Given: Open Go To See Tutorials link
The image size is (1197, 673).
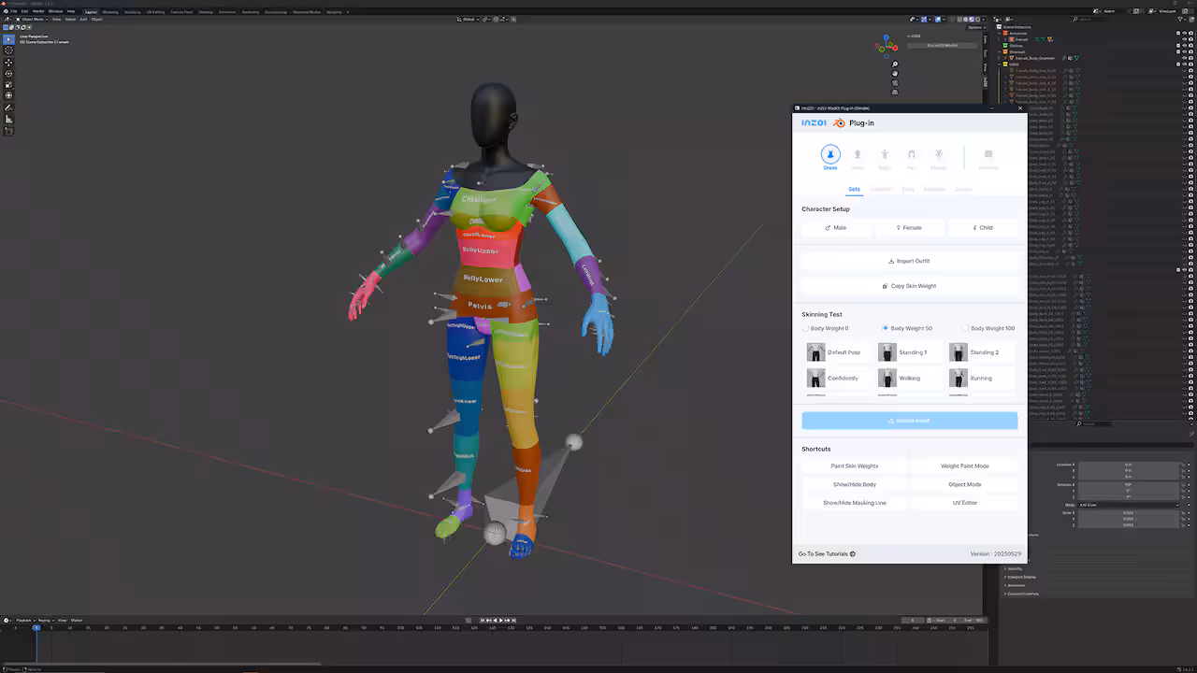Looking at the screenshot, I should coord(827,553).
